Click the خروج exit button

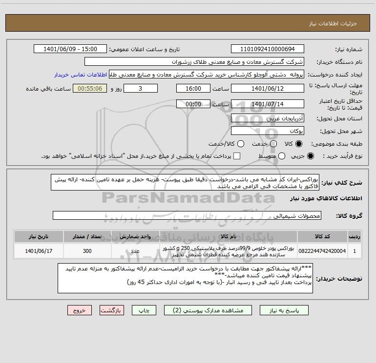(80, 310)
